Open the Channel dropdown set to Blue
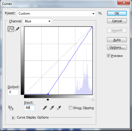Image resolution: width=132 pixels, height=131 pixels. click(37, 21)
